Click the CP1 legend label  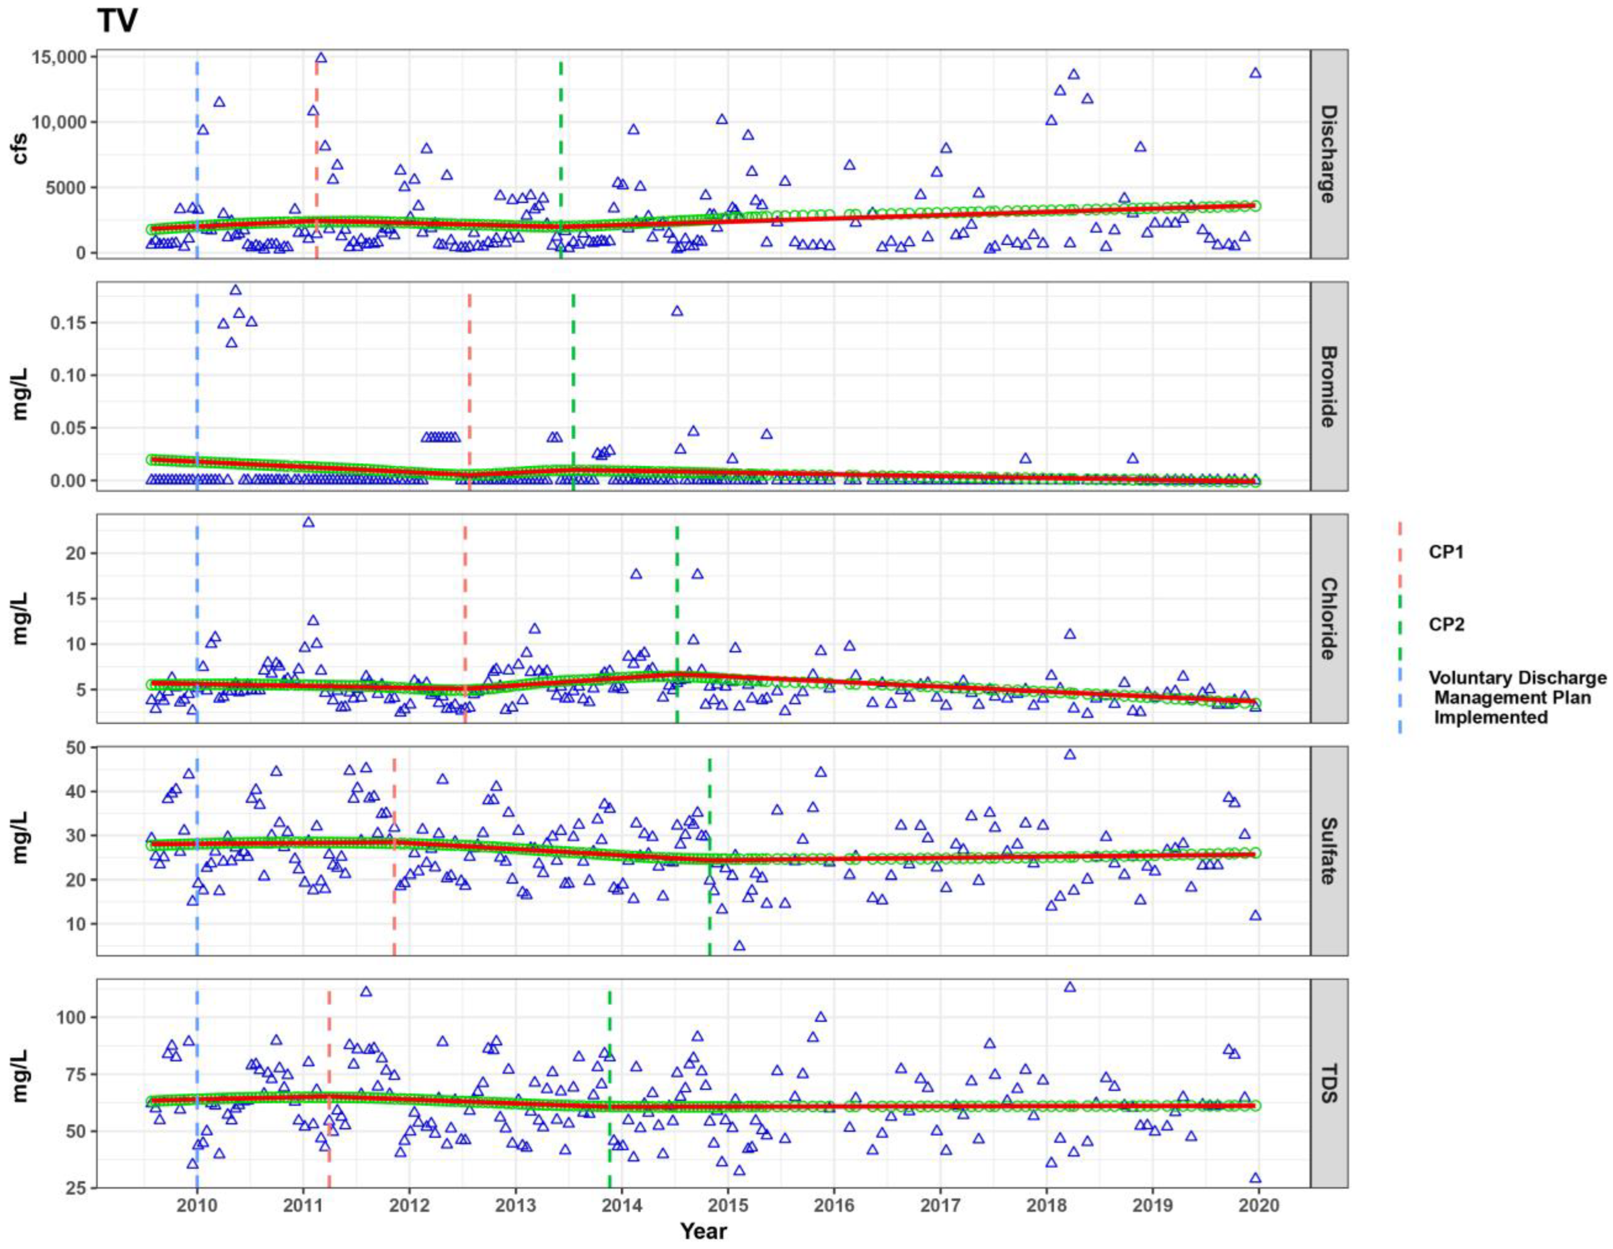[1445, 552]
